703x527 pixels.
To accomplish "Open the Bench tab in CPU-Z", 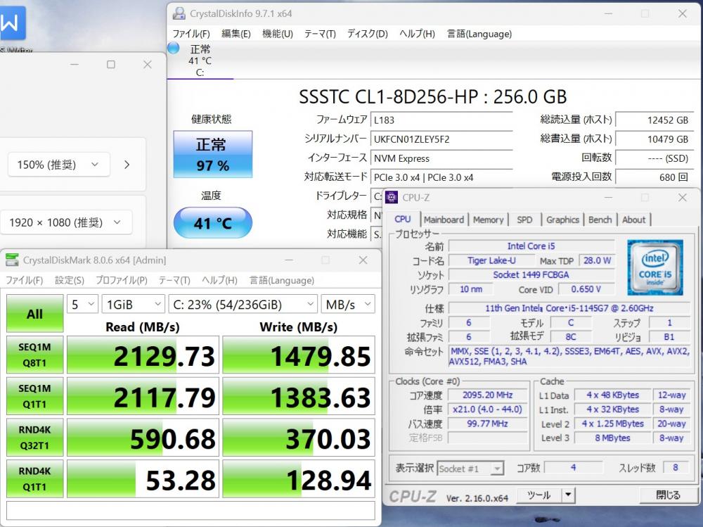I will [x=600, y=220].
